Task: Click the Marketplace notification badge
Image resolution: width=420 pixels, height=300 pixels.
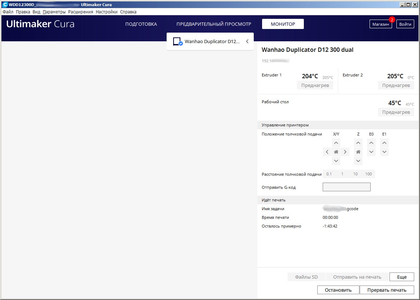Action: coord(392,20)
